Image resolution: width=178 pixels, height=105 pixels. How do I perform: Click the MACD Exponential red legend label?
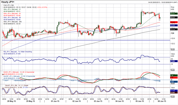[19, 72]
